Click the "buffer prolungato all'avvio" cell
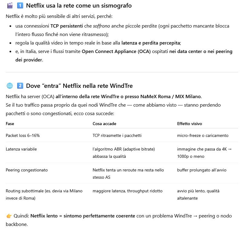Screen dimensions: 249x232 tap(201, 170)
